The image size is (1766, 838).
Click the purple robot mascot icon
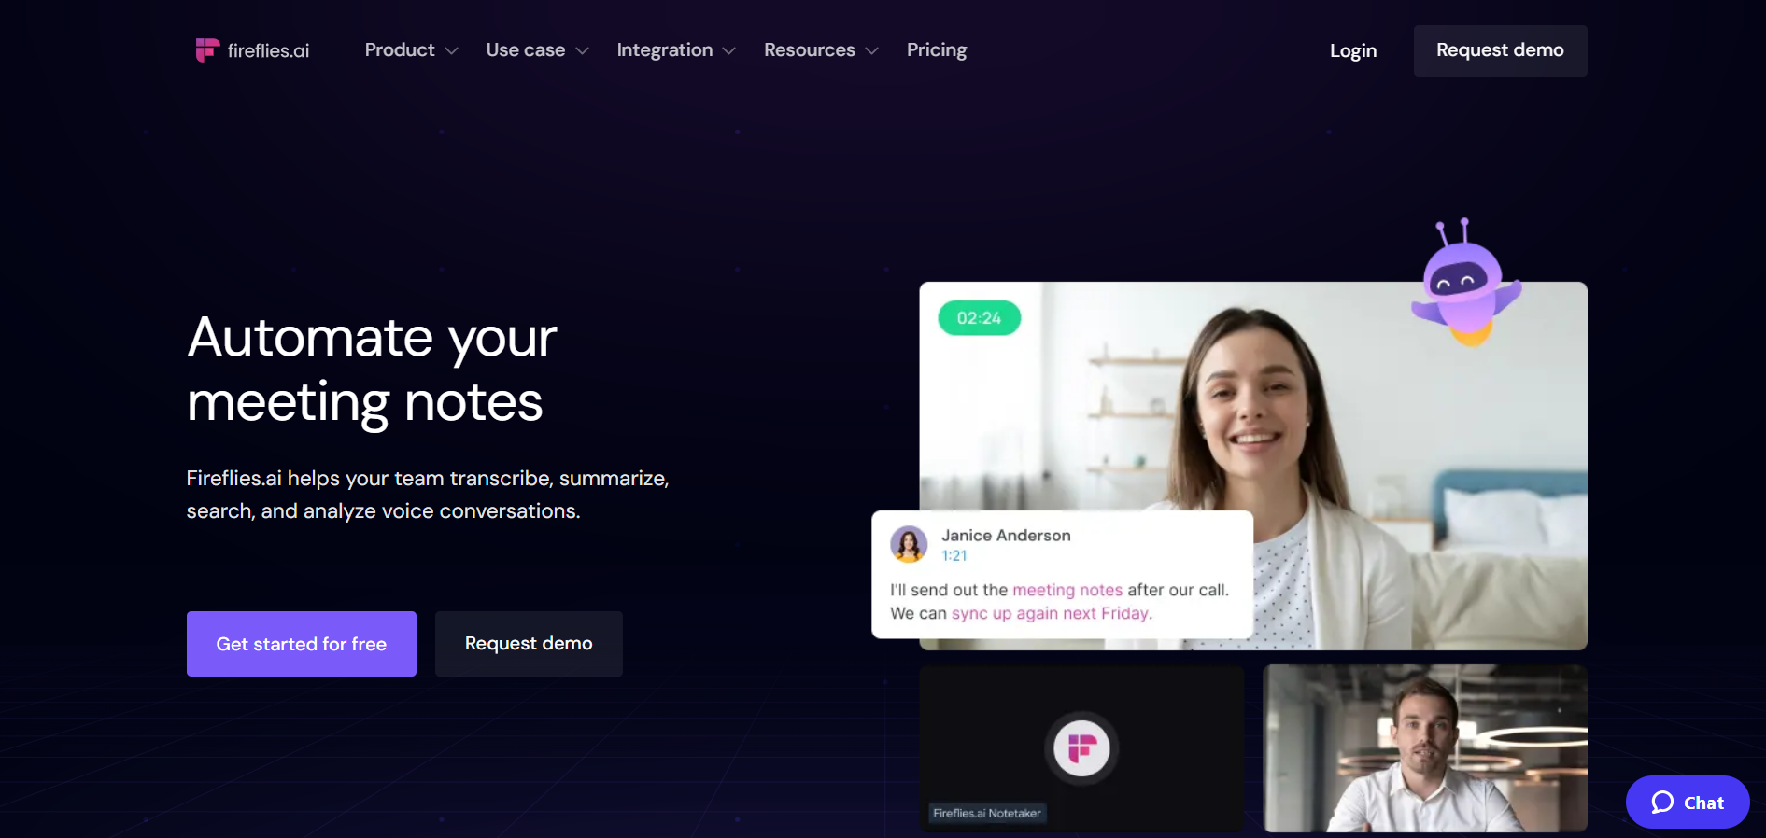pyautogui.click(x=1466, y=283)
